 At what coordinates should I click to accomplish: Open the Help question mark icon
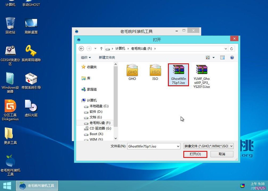tap(232, 57)
